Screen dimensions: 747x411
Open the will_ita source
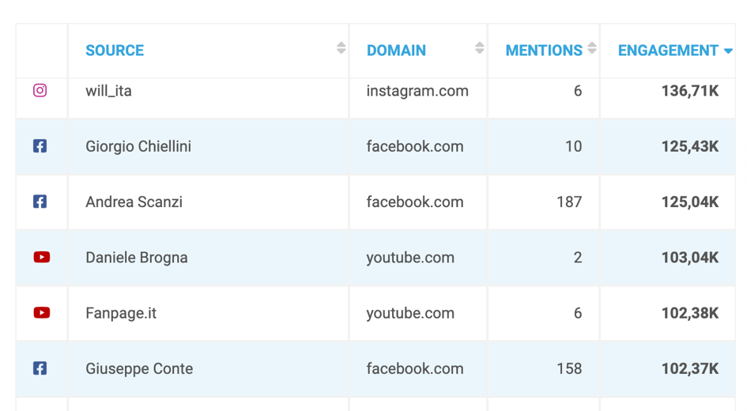108,91
